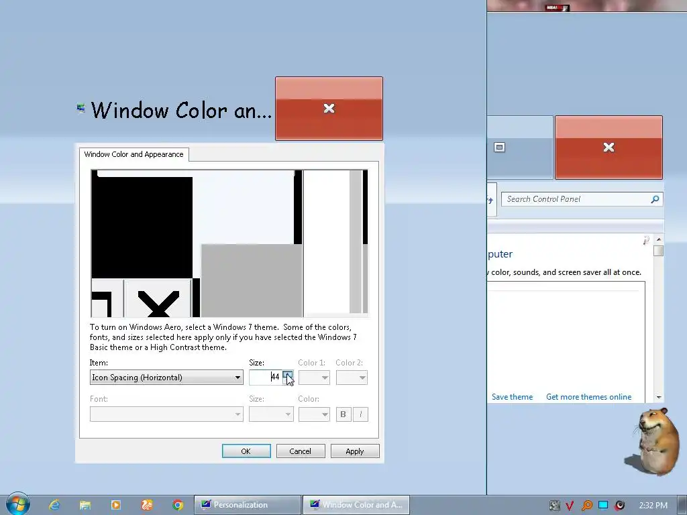Open Windows Media Player taskbar icon
Viewport: 687px width, 515px height.
click(x=116, y=505)
